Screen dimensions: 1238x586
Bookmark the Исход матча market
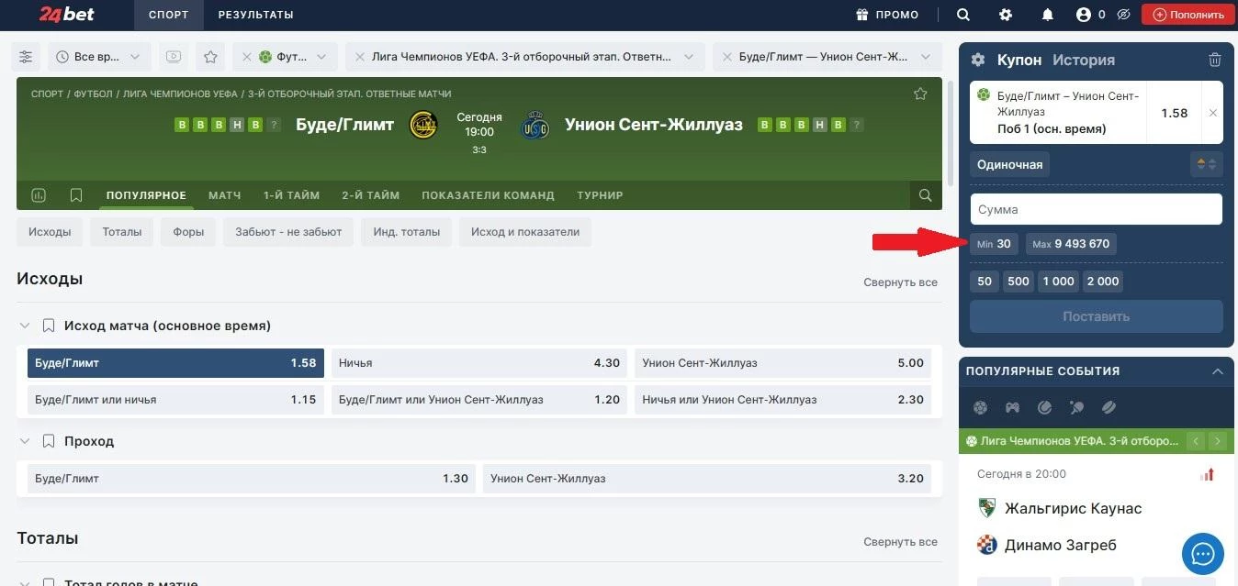click(x=49, y=326)
